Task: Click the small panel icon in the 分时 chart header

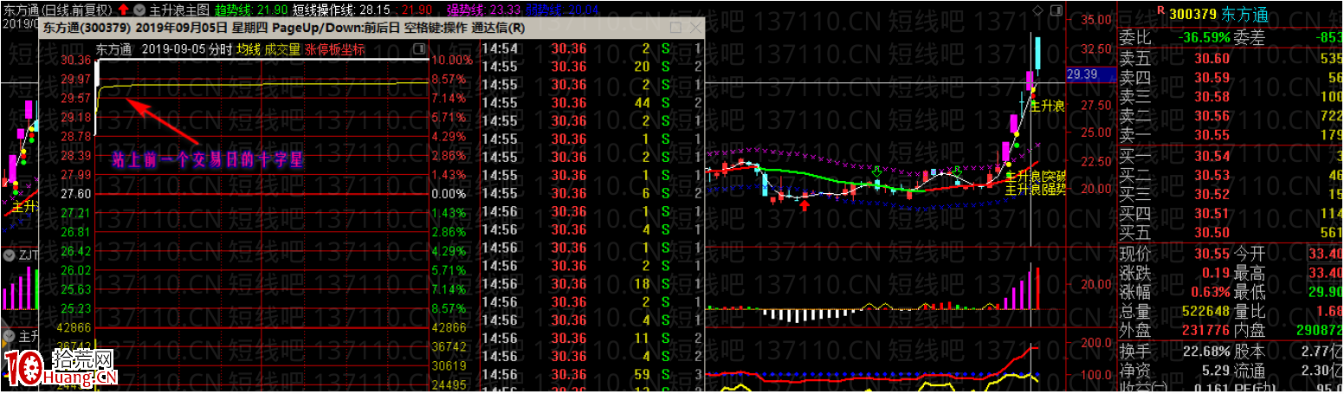Action: pyautogui.click(x=419, y=49)
